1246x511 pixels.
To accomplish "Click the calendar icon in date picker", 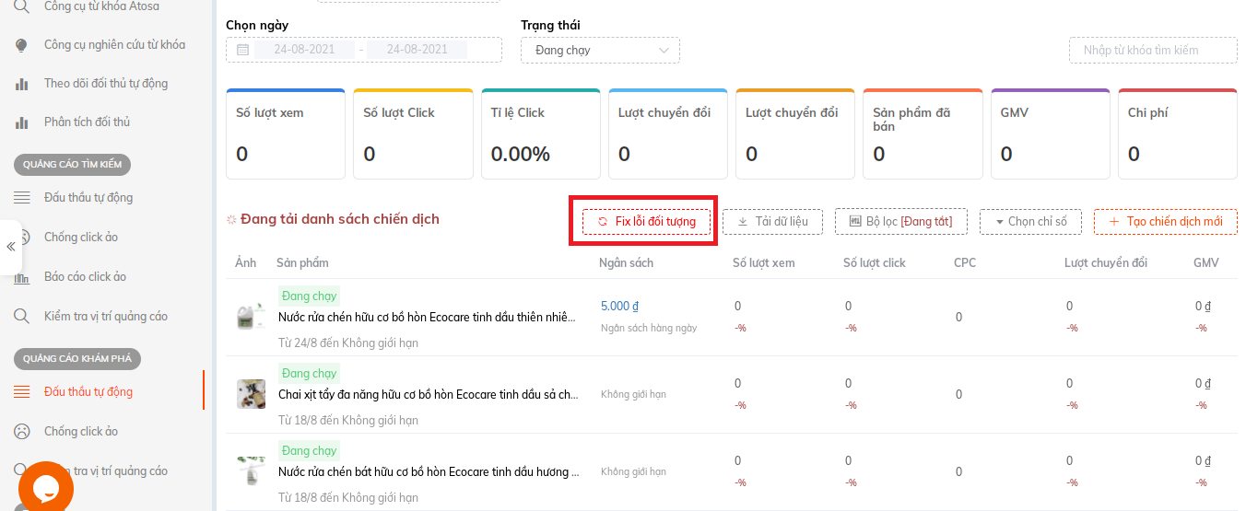I will pyautogui.click(x=242, y=50).
